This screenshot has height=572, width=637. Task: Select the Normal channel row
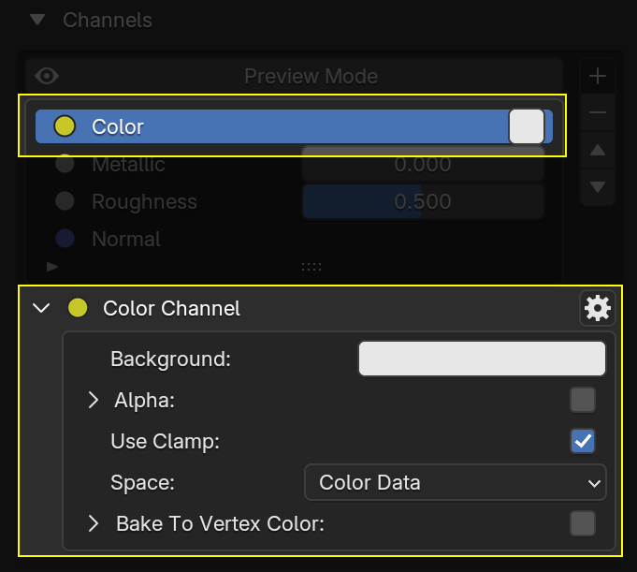pos(294,239)
